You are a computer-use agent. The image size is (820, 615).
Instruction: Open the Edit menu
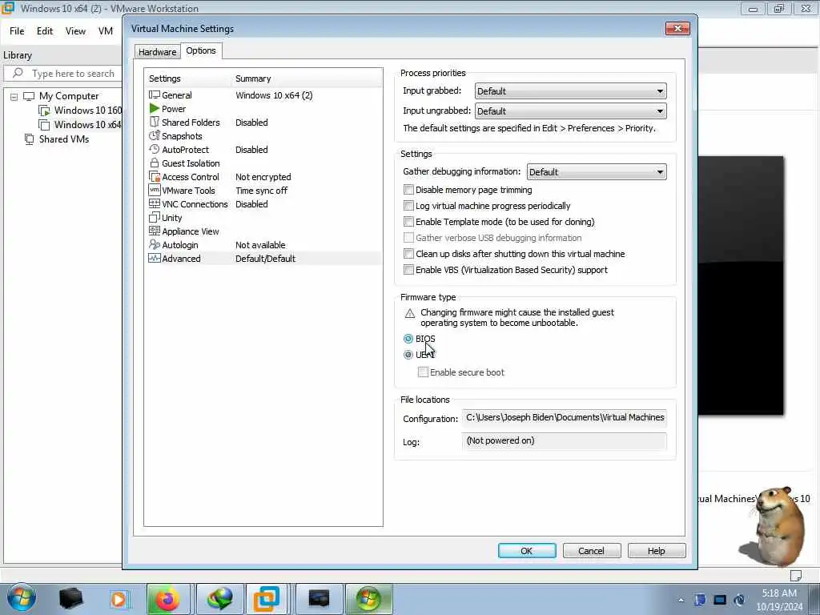[45, 31]
